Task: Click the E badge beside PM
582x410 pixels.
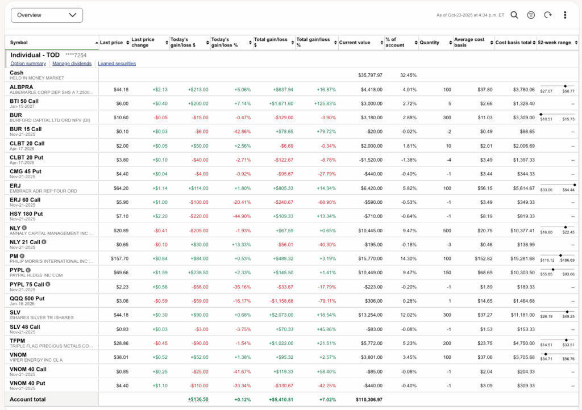Action: pos(22,256)
